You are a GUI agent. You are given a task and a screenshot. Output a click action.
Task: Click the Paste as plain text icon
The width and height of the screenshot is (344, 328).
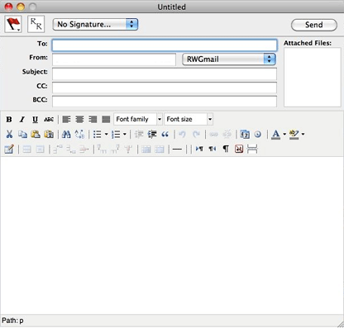point(49,134)
